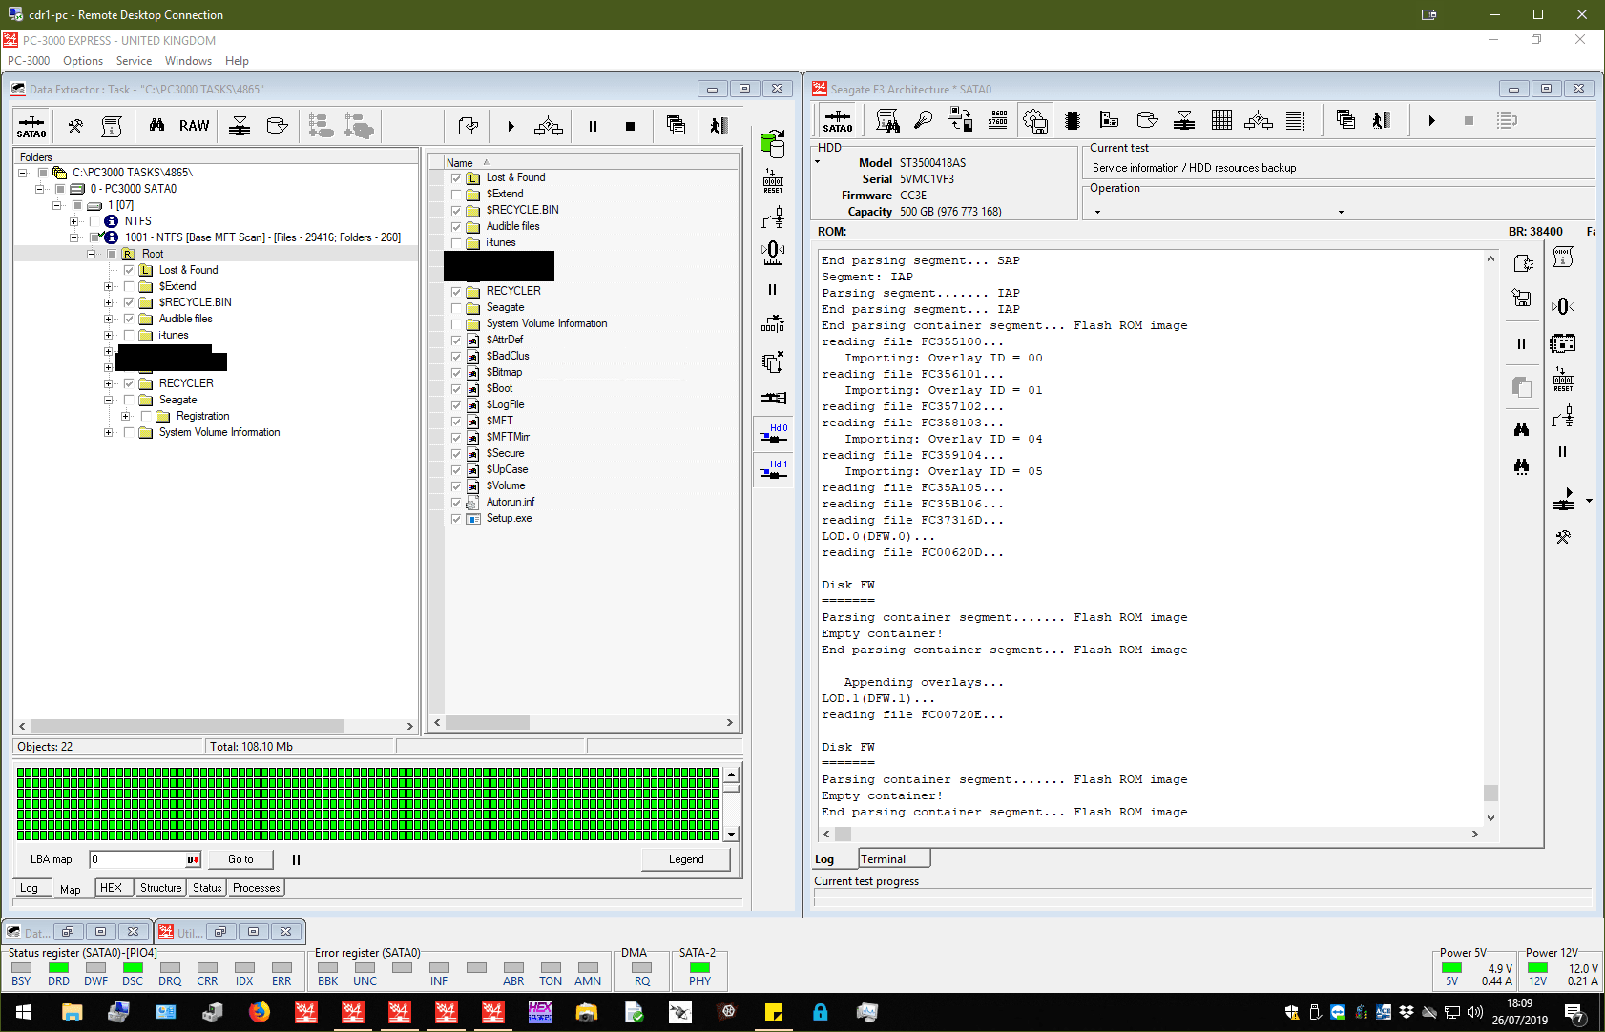Click the SATA0 port icon in Seagate window
This screenshot has width=1605, height=1032.
(x=837, y=121)
